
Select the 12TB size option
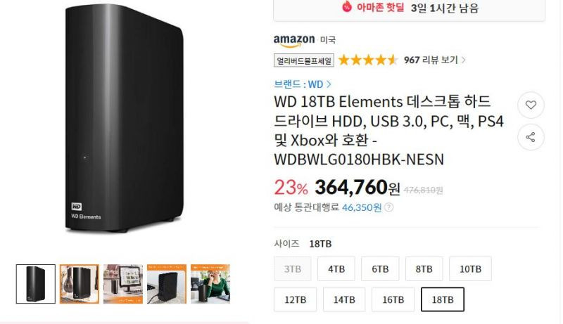coord(295,299)
